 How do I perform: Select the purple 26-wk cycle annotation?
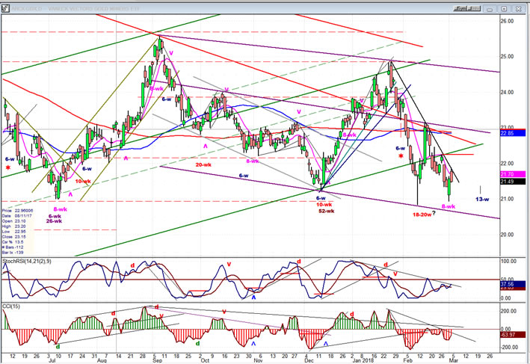(x=54, y=221)
